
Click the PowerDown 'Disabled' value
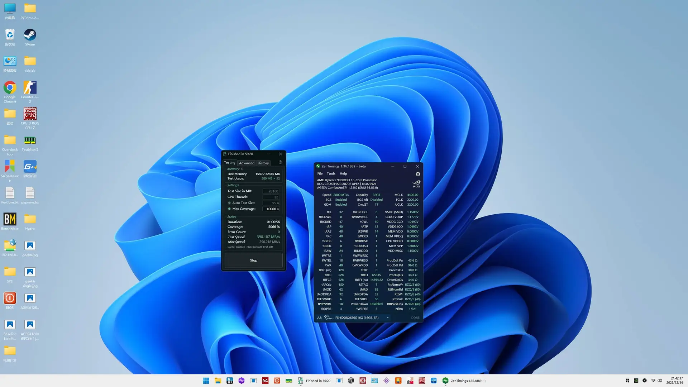376,304
